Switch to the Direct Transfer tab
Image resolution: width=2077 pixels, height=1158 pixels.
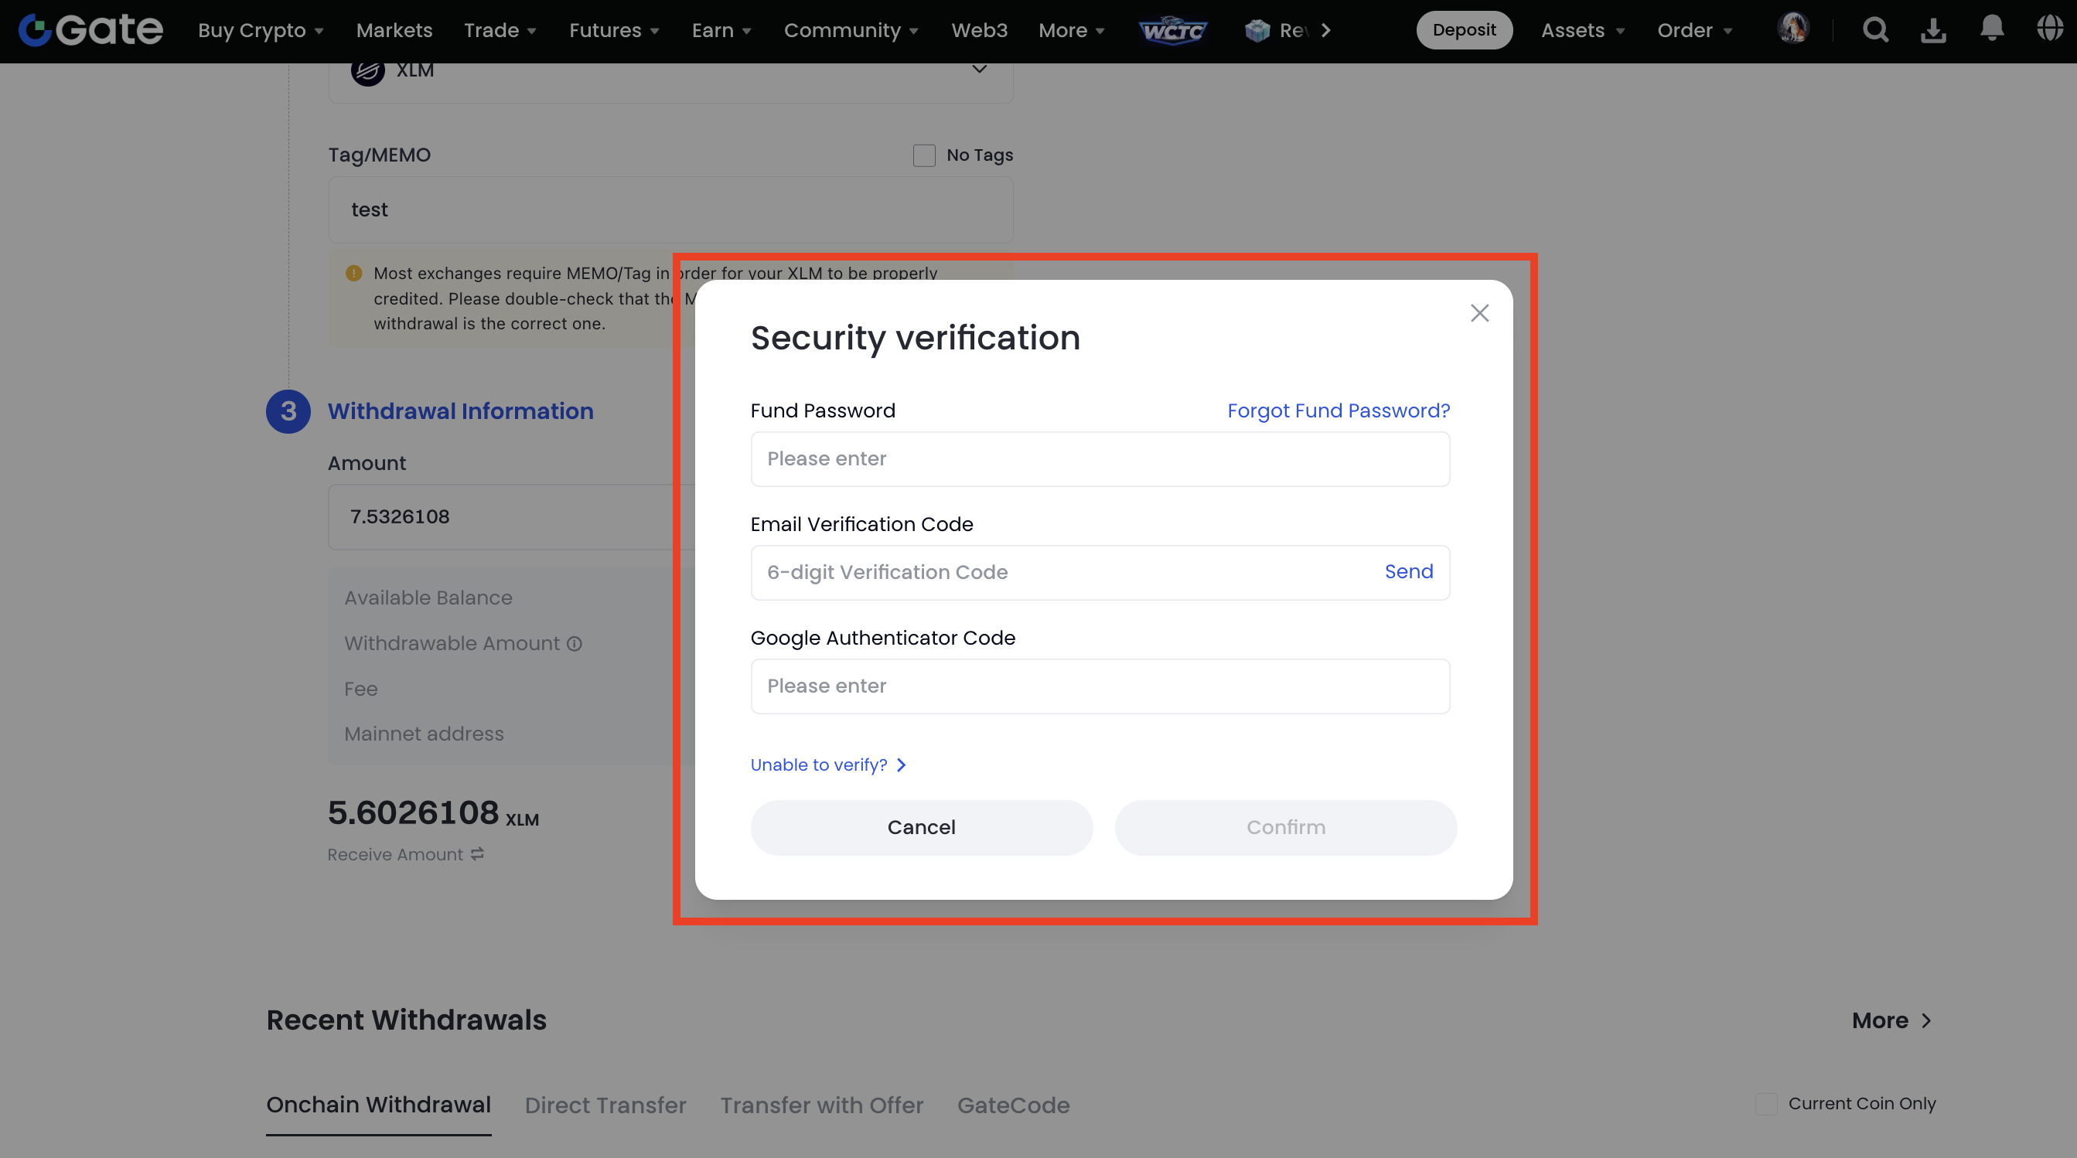[605, 1105]
